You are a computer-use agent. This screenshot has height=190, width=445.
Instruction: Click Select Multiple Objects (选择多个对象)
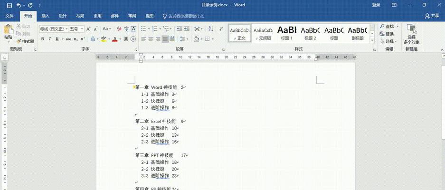pyautogui.click(x=411, y=34)
